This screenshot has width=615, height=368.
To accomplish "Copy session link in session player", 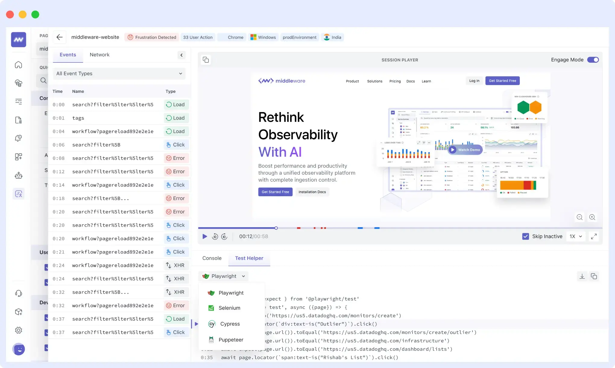I will (x=206, y=60).
